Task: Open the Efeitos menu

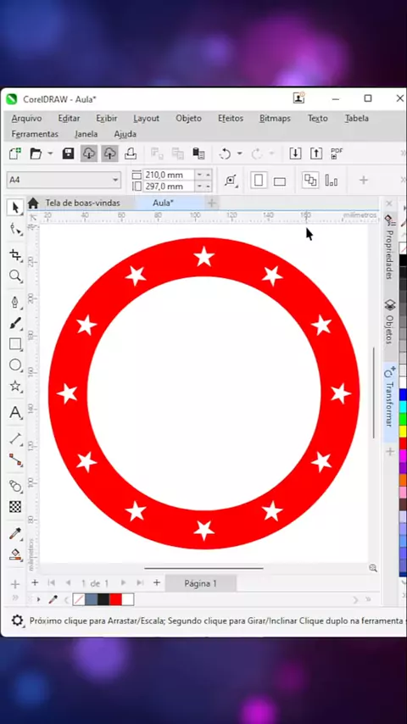Action: coord(231,118)
